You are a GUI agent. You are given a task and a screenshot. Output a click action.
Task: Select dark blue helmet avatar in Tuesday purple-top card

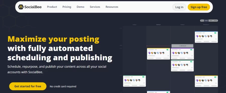click(x=187, y=53)
